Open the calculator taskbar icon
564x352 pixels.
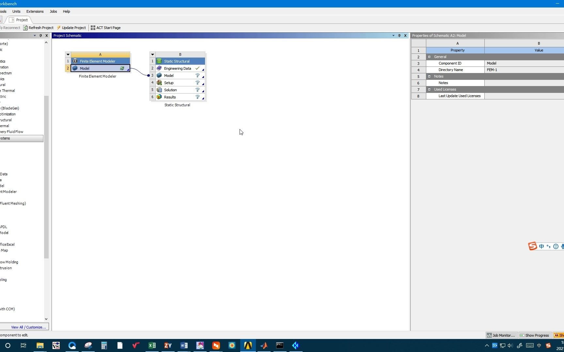(x=104, y=345)
